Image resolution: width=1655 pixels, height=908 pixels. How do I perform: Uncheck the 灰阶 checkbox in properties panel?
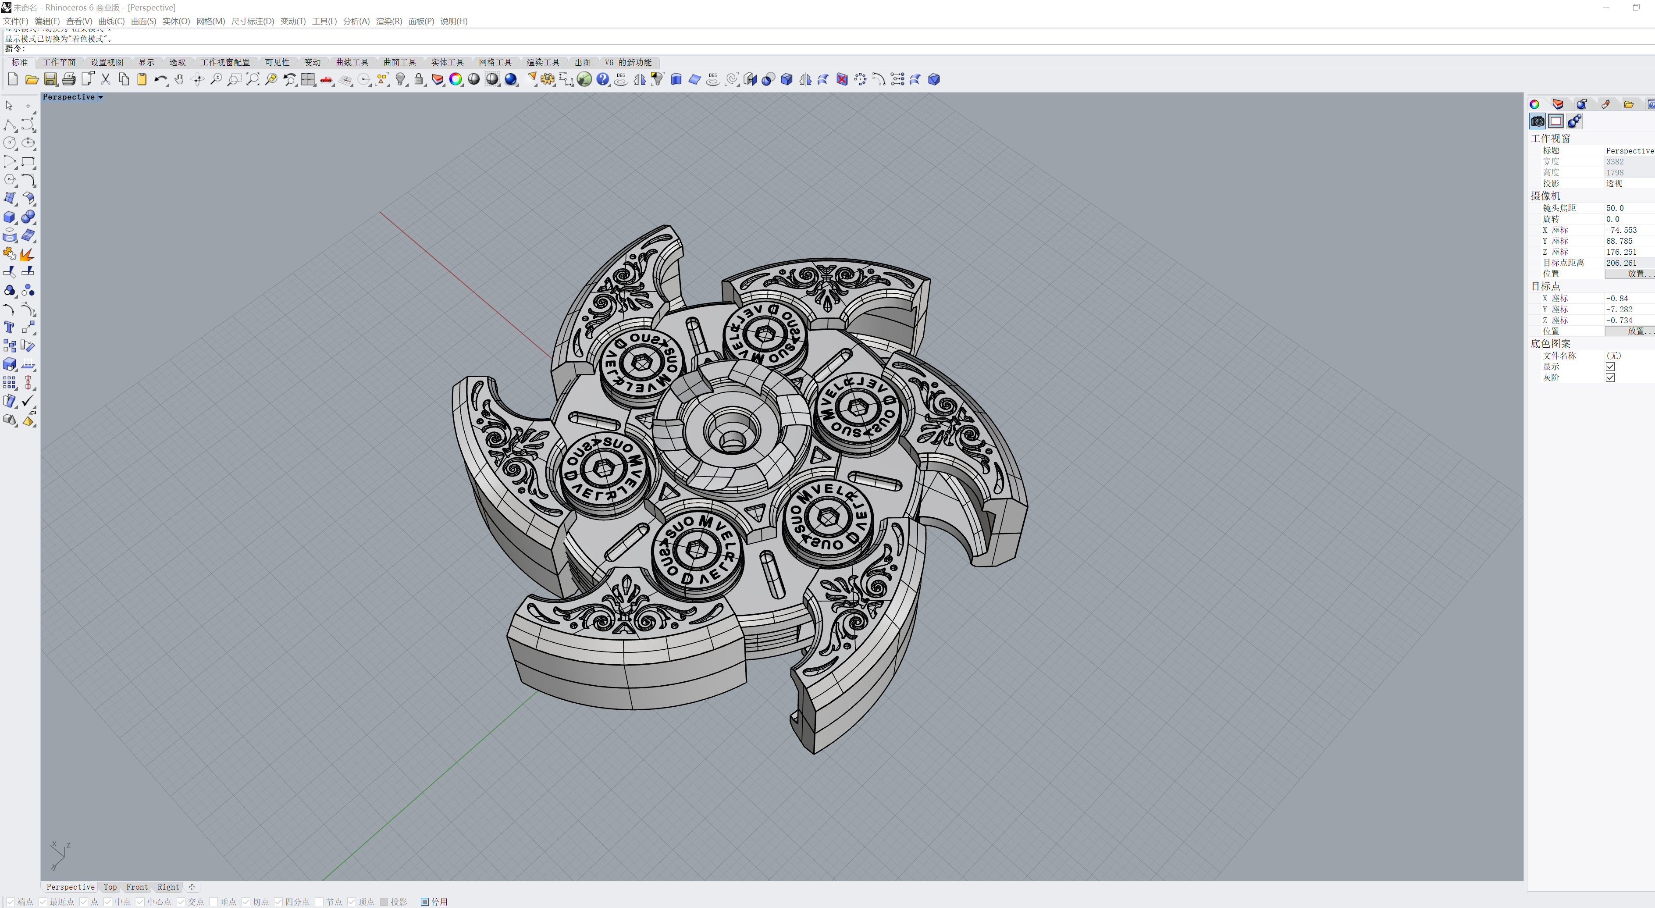(1610, 378)
